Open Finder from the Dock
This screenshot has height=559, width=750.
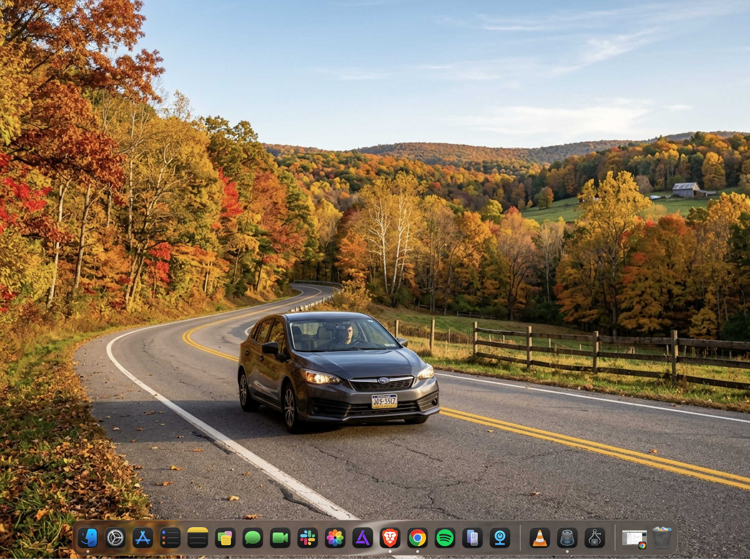tap(88, 537)
